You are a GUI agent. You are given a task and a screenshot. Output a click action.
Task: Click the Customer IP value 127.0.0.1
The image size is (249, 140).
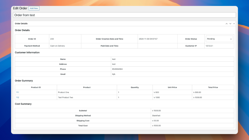point(209,46)
